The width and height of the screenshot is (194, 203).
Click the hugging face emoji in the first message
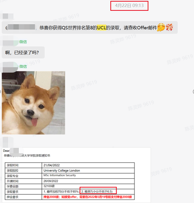point(161,27)
